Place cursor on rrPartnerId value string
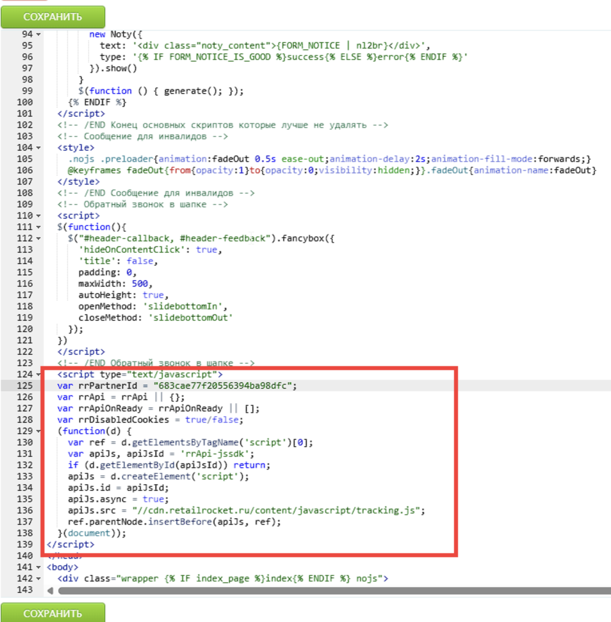611x622 pixels. (x=223, y=386)
